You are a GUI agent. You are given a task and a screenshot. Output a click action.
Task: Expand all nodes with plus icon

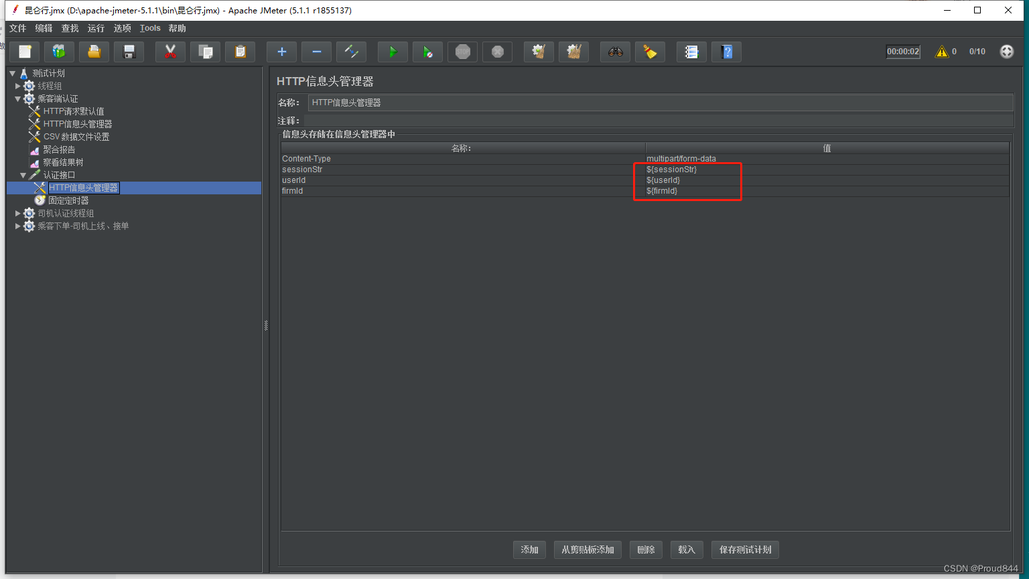(282, 52)
